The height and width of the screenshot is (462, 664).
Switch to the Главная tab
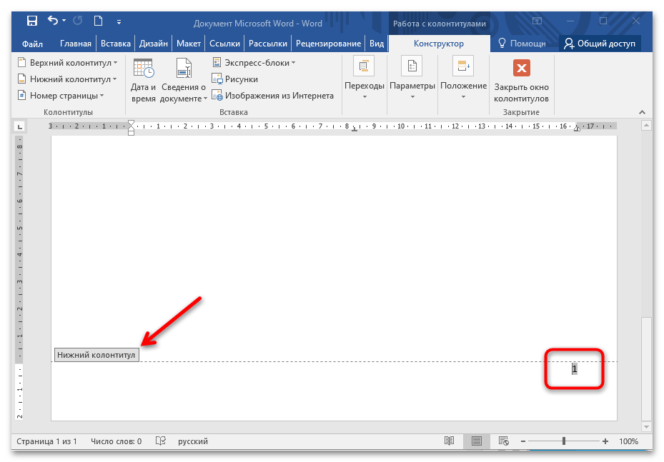[75, 44]
